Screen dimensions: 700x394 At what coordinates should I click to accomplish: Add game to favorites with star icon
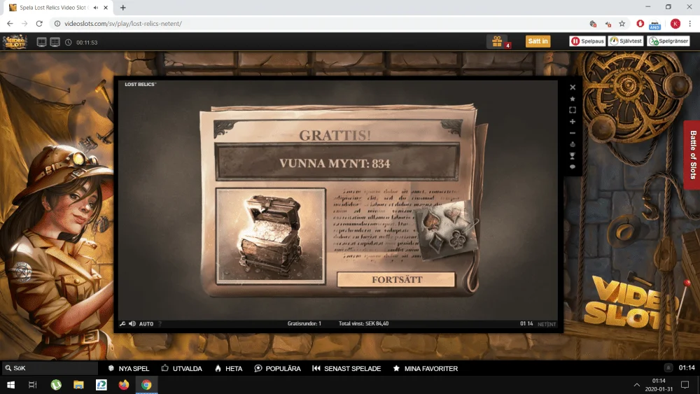pos(573,99)
